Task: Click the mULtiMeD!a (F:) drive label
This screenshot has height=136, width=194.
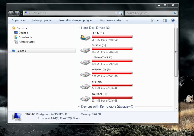Action: click(101, 70)
